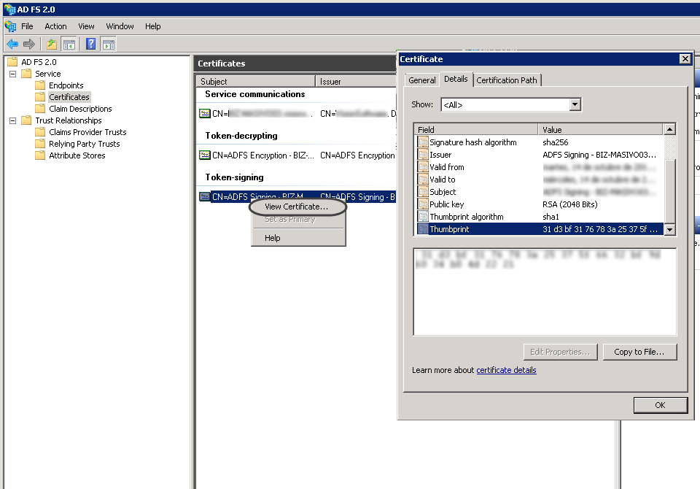Click the AD FS 2.0 root folder icon
This screenshot has width=700, height=489.
point(12,62)
